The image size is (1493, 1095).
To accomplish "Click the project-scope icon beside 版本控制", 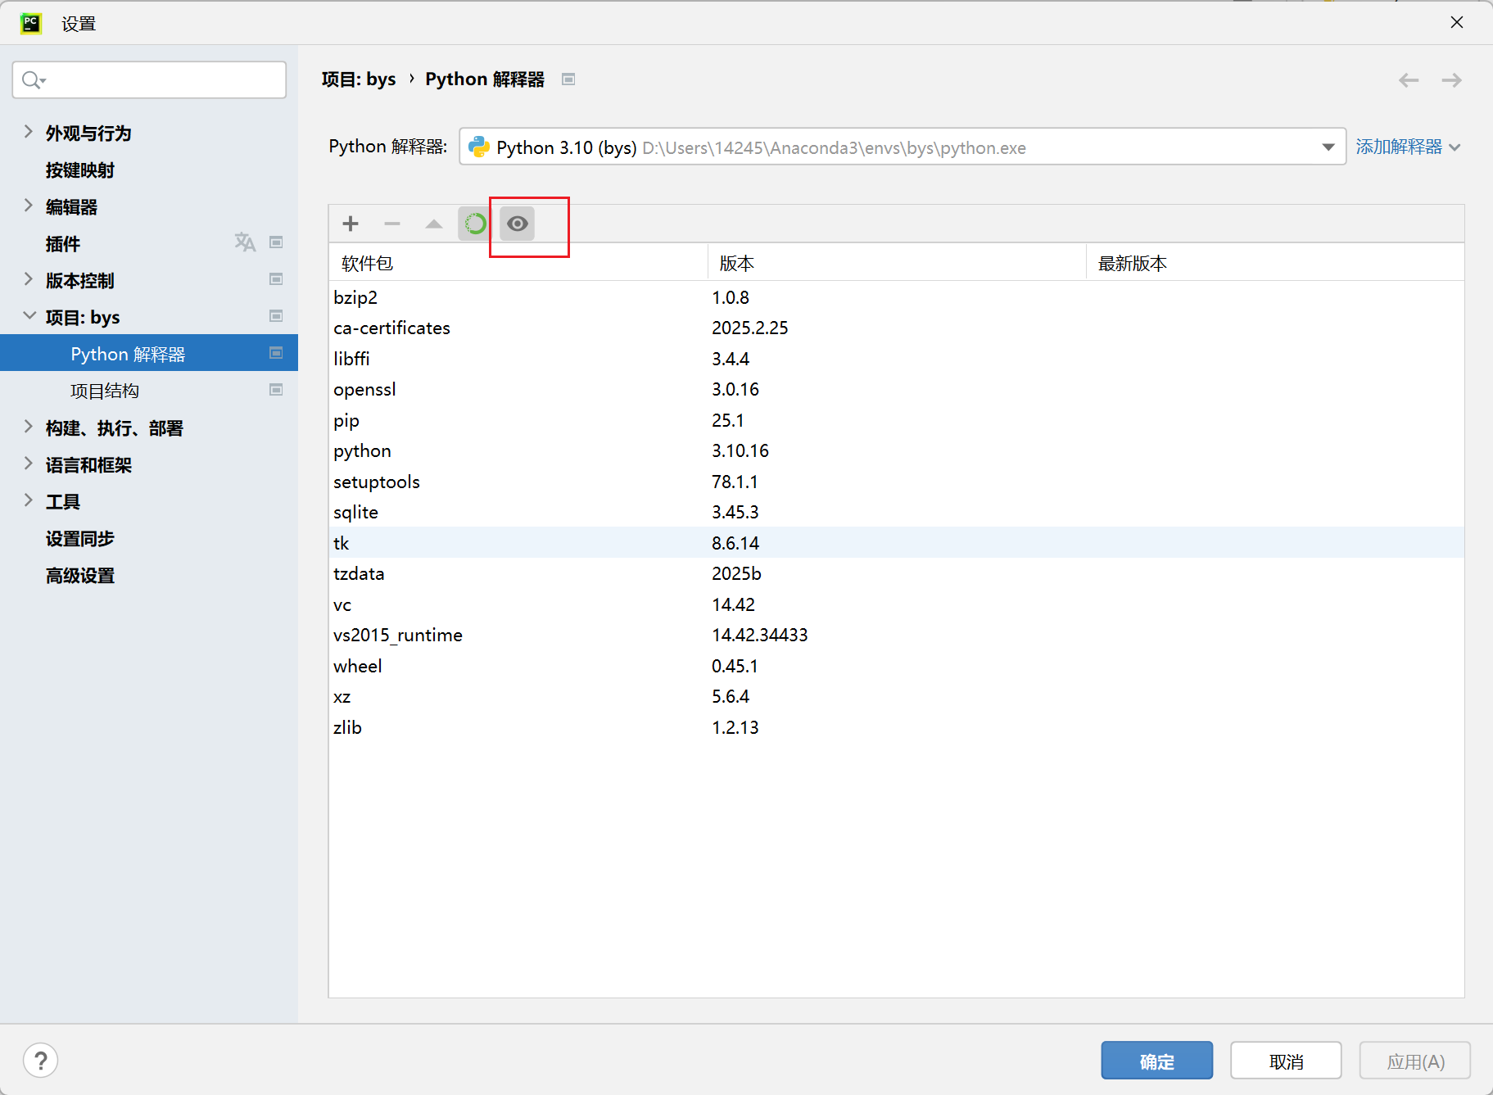I will click(x=277, y=279).
